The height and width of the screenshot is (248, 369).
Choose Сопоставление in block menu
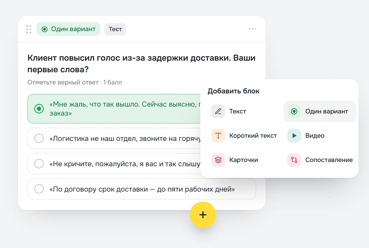(x=329, y=160)
